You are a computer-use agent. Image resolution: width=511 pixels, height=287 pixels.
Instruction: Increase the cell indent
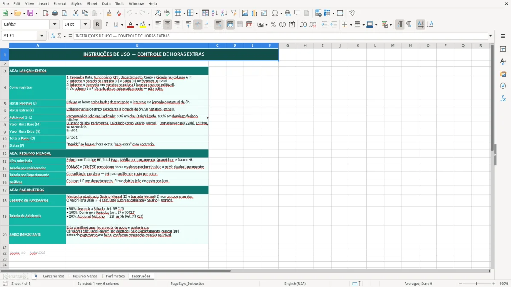[x=324, y=25]
